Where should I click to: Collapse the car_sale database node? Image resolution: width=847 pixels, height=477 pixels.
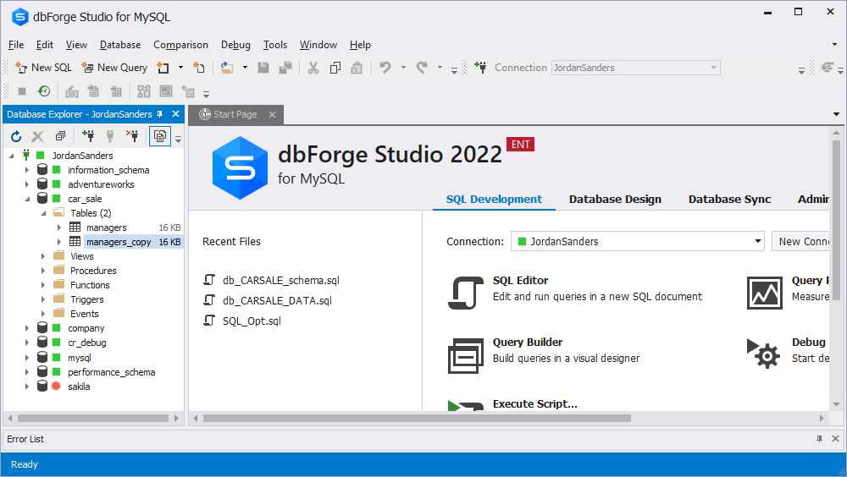pos(27,199)
